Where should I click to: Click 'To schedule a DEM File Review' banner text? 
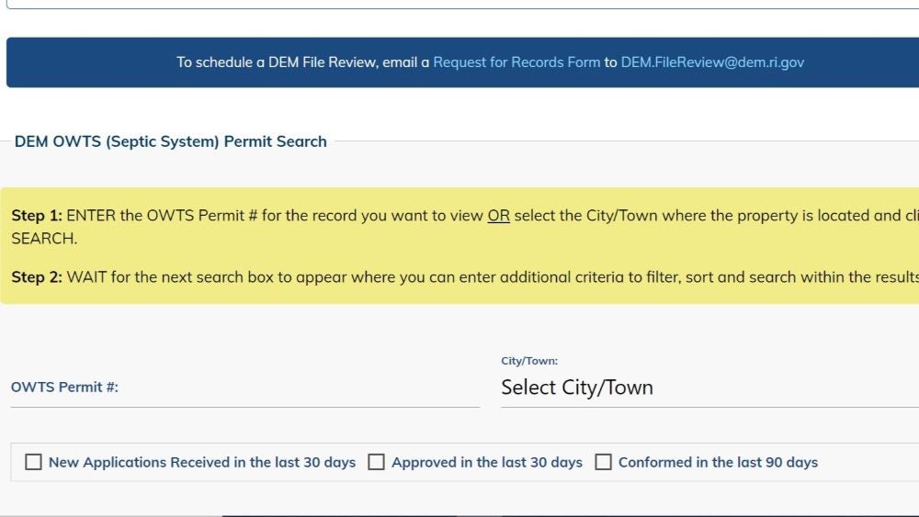(x=278, y=62)
